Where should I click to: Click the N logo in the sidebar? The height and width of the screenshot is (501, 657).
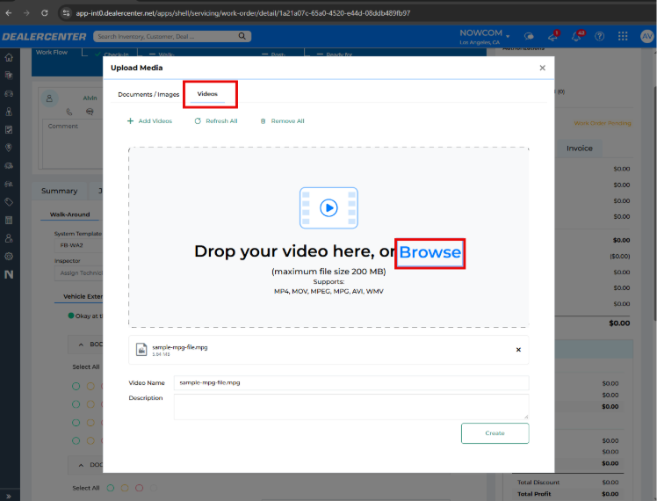[x=9, y=274]
